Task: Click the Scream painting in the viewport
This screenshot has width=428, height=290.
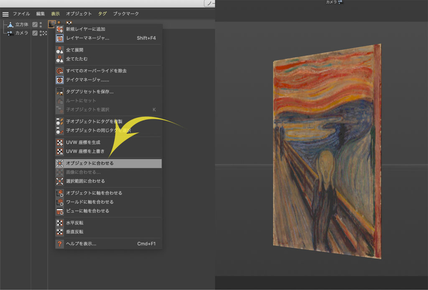Action: tap(327, 151)
